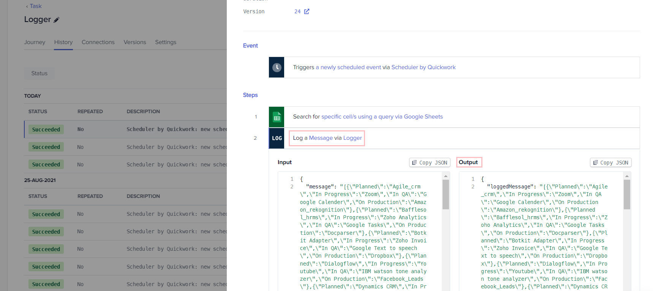653x291 pixels.
Task: Go back to Task list
Action: tap(34, 6)
